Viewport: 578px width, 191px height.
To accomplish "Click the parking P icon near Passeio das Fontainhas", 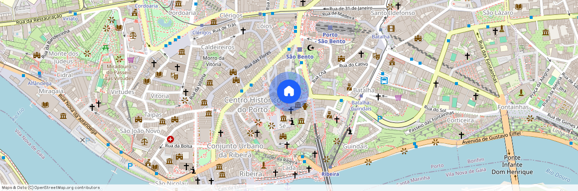I will point(379,118).
